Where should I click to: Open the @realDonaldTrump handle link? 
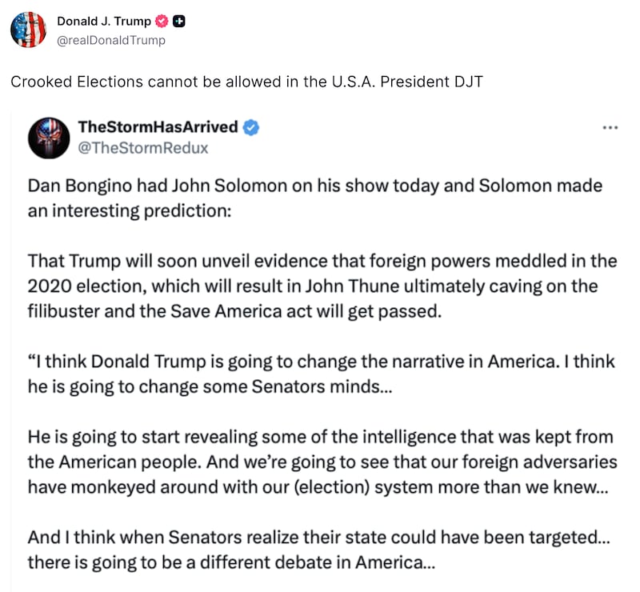110,40
